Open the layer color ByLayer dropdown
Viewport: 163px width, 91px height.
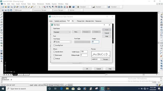coord(24,10)
